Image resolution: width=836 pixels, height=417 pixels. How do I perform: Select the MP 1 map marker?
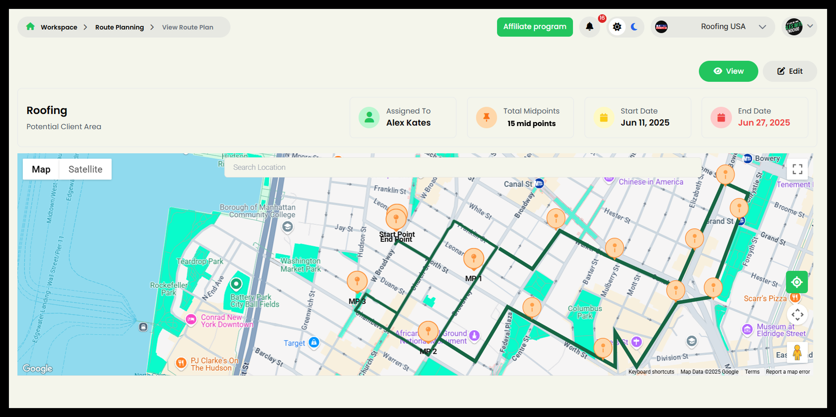click(474, 259)
